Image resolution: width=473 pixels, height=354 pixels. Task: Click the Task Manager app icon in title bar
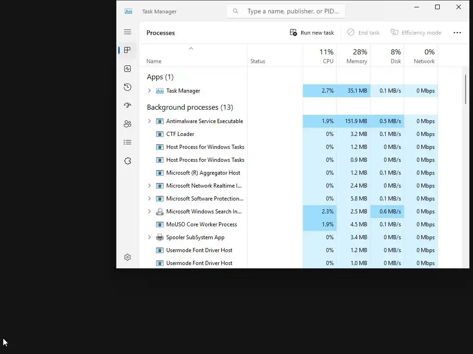click(x=128, y=11)
